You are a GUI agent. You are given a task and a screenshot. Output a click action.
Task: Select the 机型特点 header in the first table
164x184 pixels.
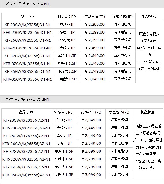tap(149, 16)
